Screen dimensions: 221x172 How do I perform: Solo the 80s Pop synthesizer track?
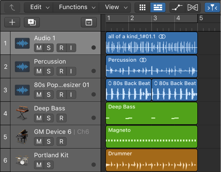[49, 95]
